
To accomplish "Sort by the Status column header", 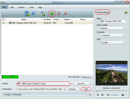I will coord(83,19).
